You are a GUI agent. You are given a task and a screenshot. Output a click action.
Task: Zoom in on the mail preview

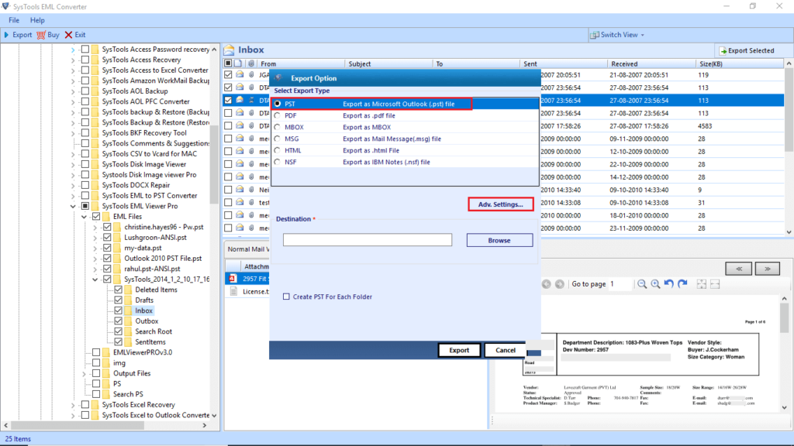click(x=655, y=284)
